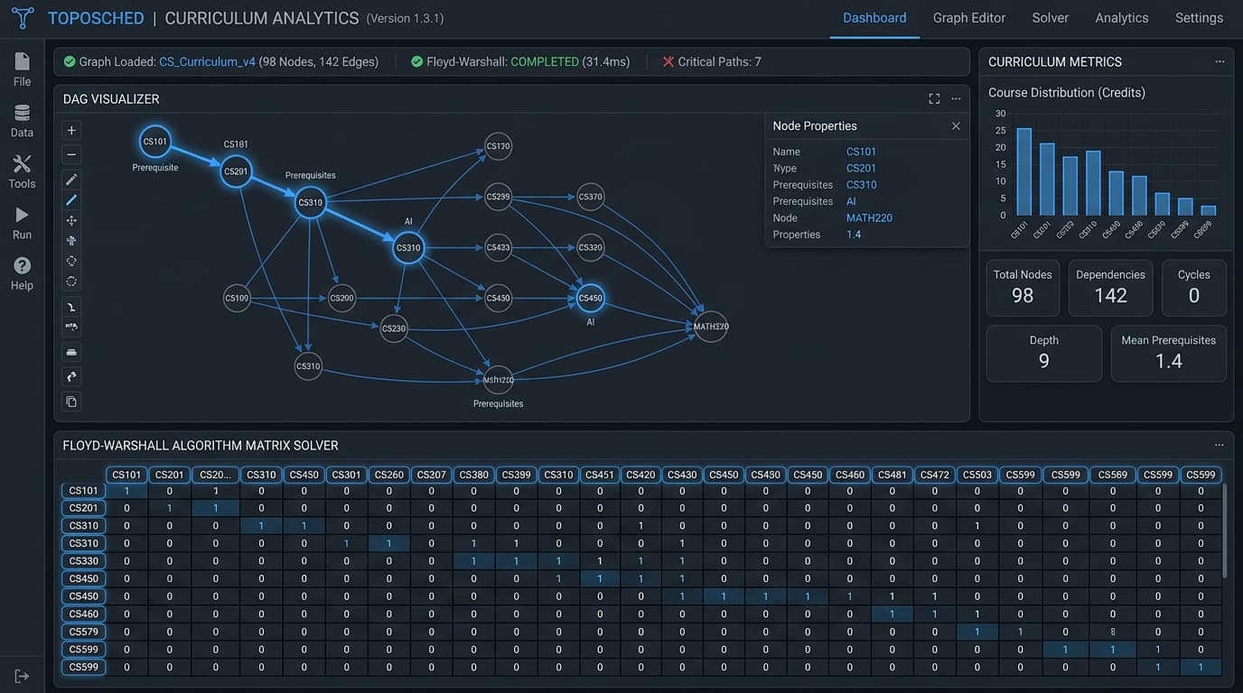Select the CS301 matrix column header
Viewport: 1243px width, 693px height.
pos(346,475)
